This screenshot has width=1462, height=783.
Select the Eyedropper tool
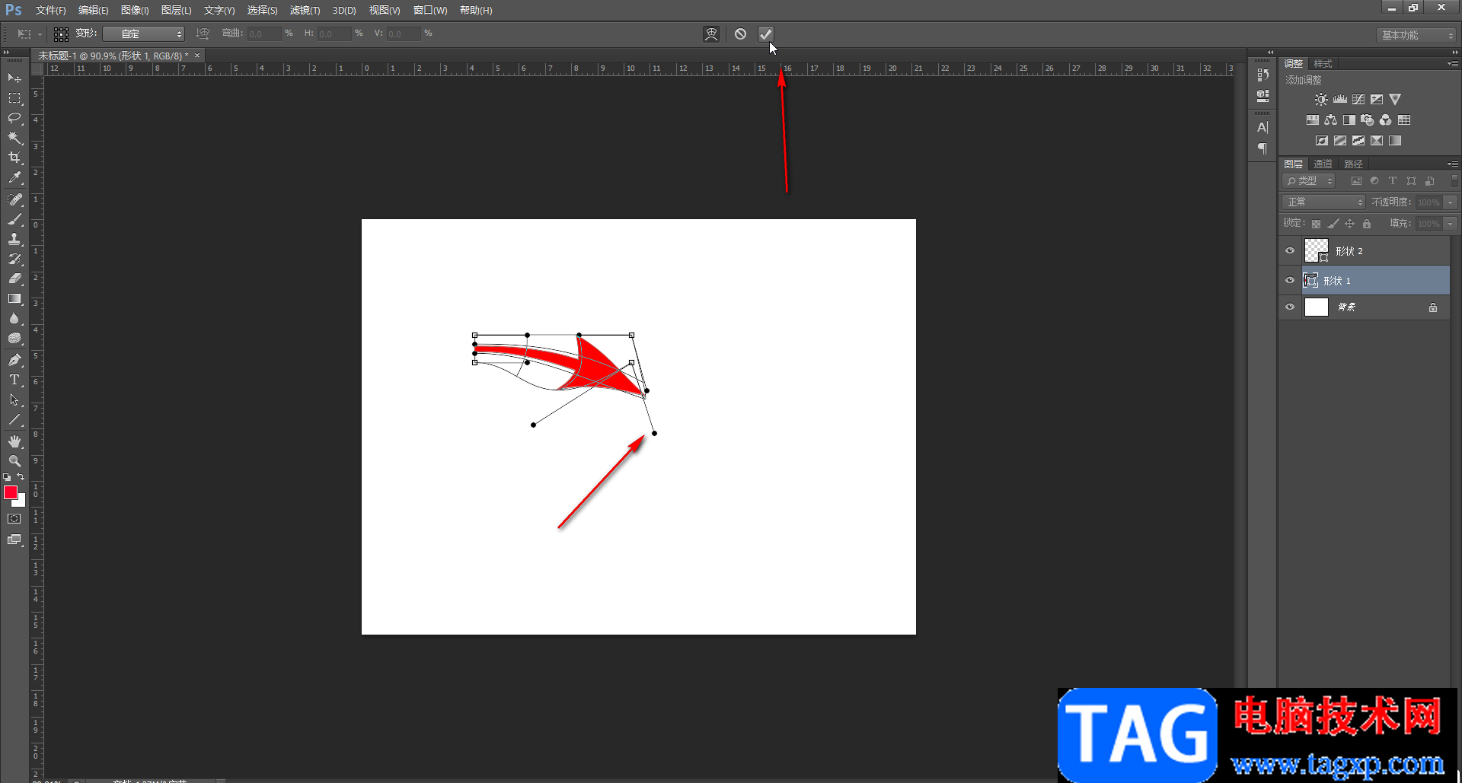click(14, 178)
